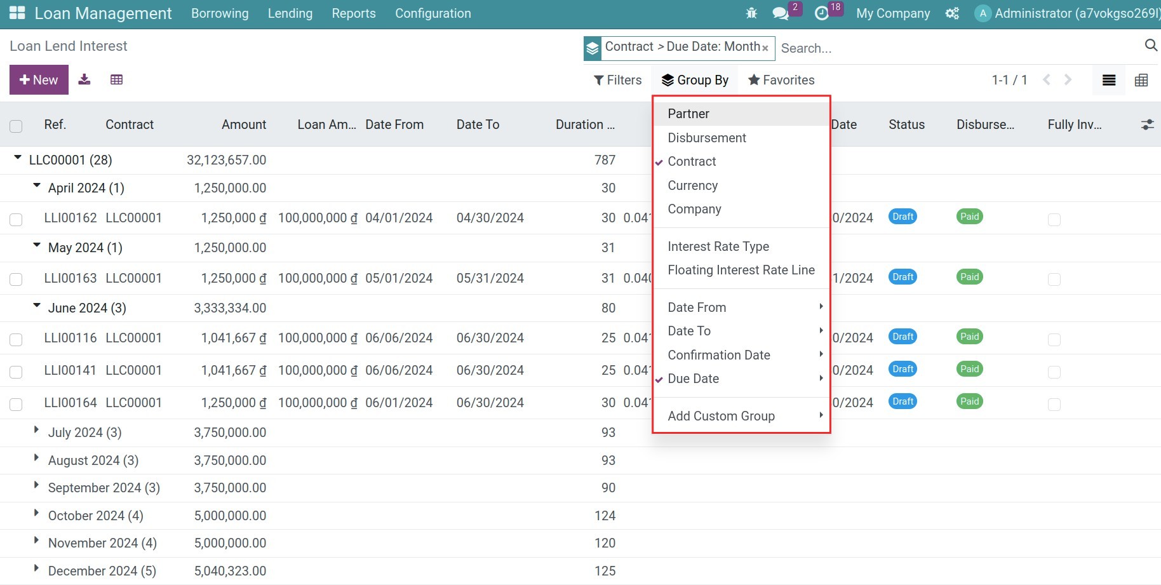This screenshot has width=1161, height=585.
Task: Open the Lending menu
Action: pyautogui.click(x=290, y=13)
